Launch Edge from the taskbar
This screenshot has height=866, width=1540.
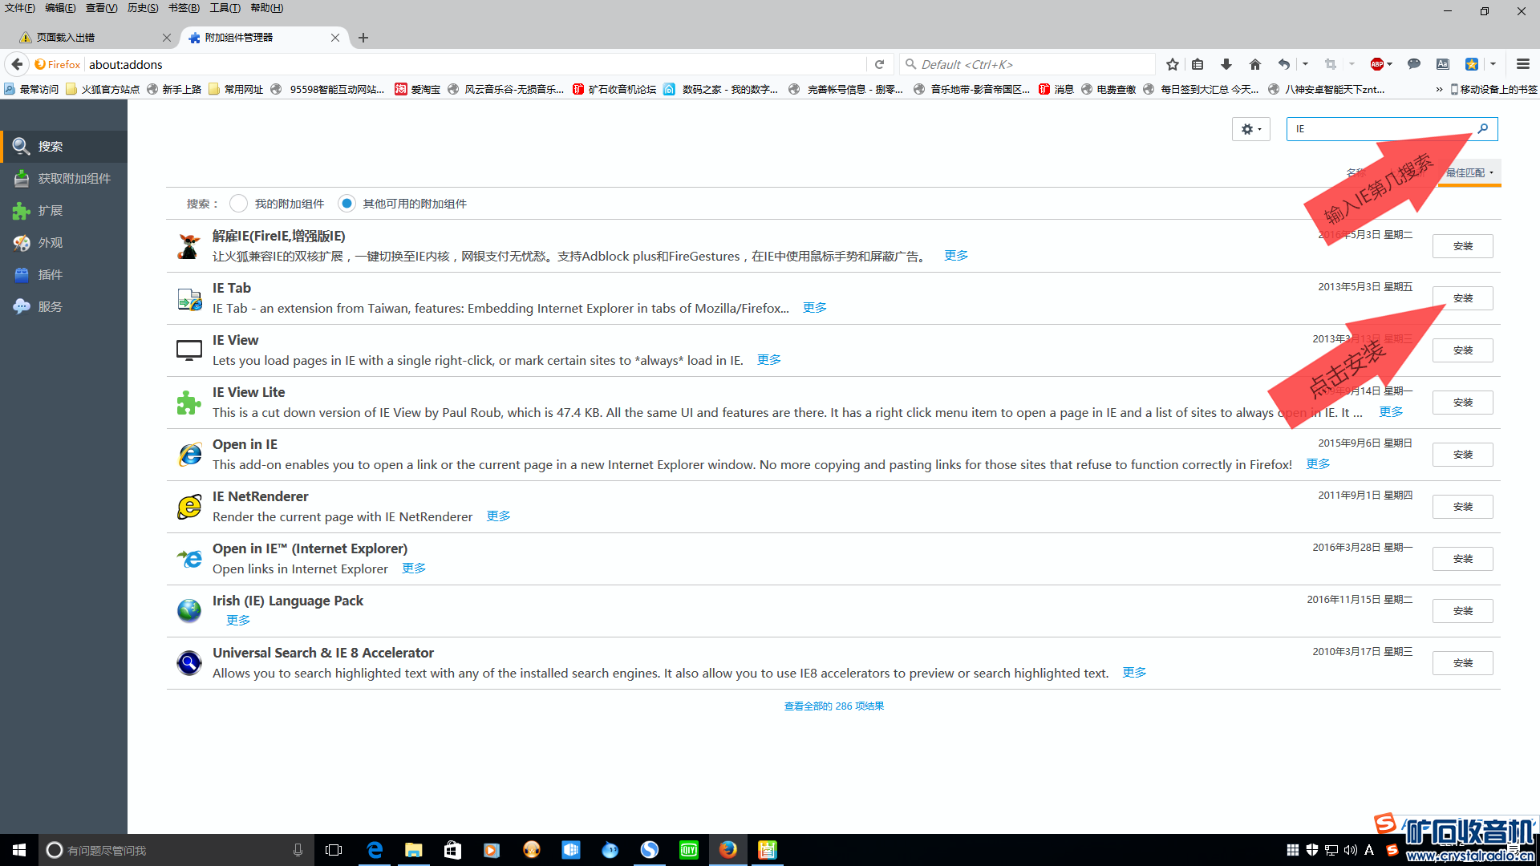pos(375,850)
